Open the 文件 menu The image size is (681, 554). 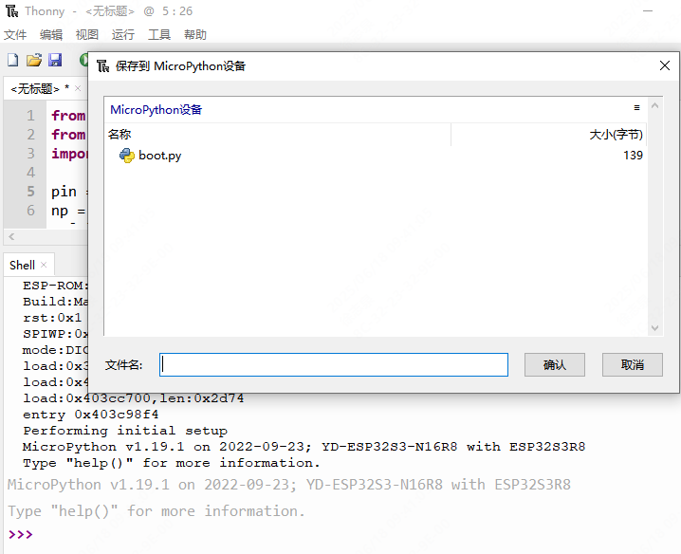(x=15, y=35)
